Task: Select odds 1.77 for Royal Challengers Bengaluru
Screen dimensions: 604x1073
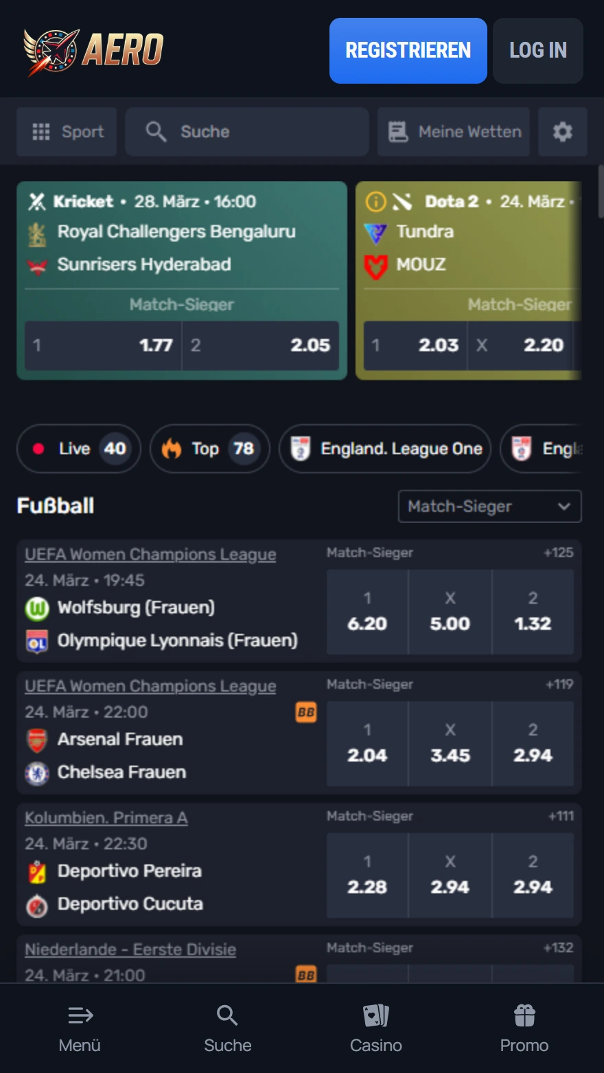Action: click(x=103, y=345)
